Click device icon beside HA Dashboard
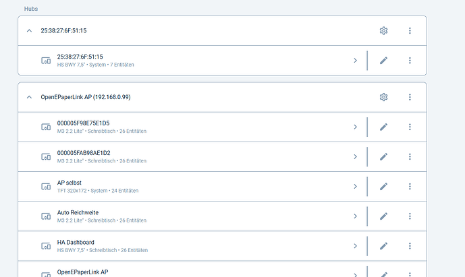The width and height of the screenshot is (465, 277). [46, 246]
